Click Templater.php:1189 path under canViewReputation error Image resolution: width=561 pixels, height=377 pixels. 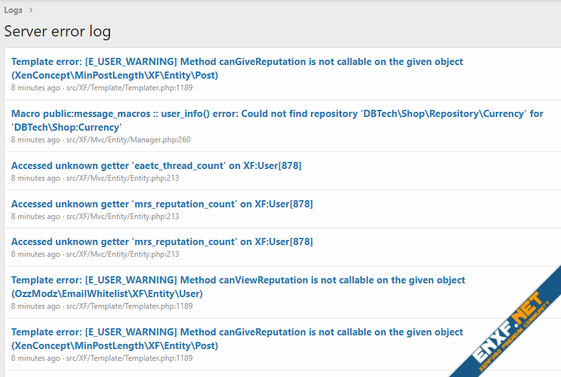coord(130,306)
